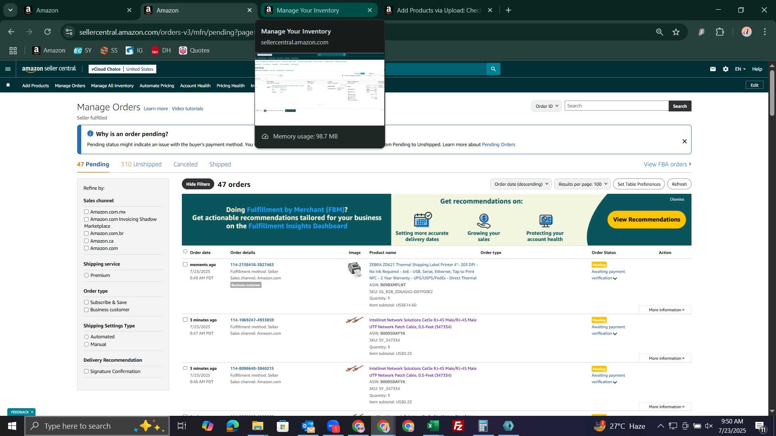Screen dimensions: 776x436
Task: Dismiss the FBM recommendations banner
Action: point(677,199)
